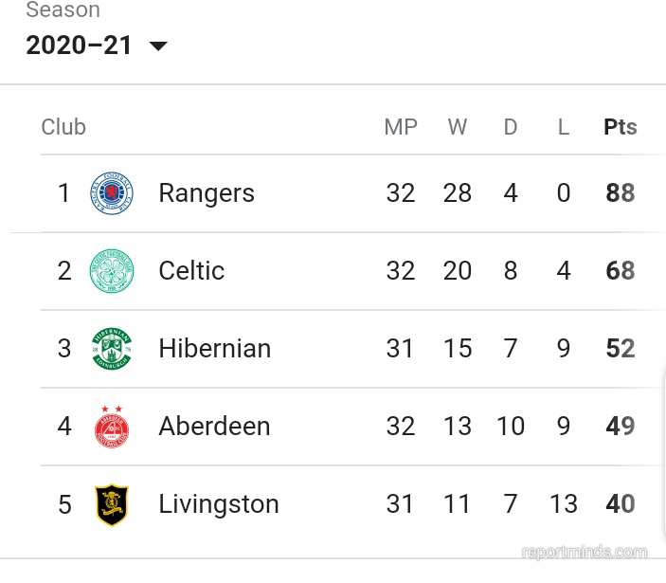This screenshot has width=666, height=583.
Task: Click the MP column header
Action: (x=401, y=127)
